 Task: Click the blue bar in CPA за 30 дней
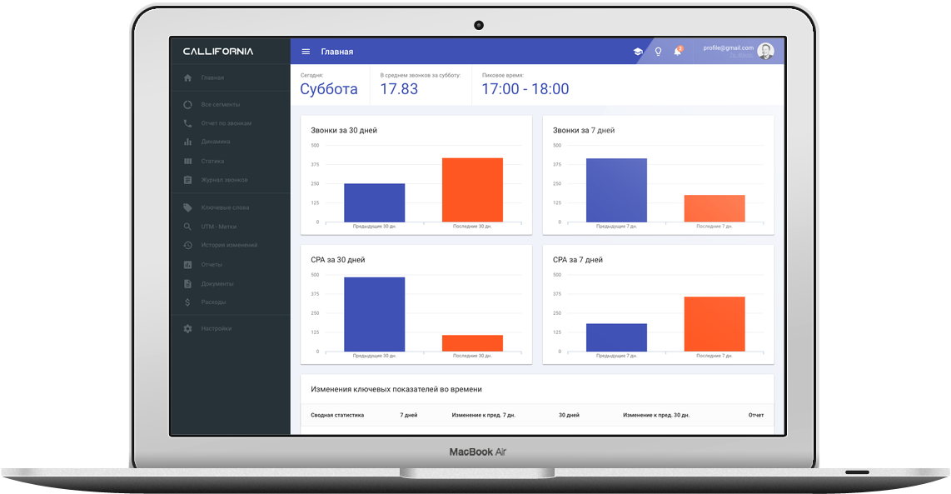(374, 314)
